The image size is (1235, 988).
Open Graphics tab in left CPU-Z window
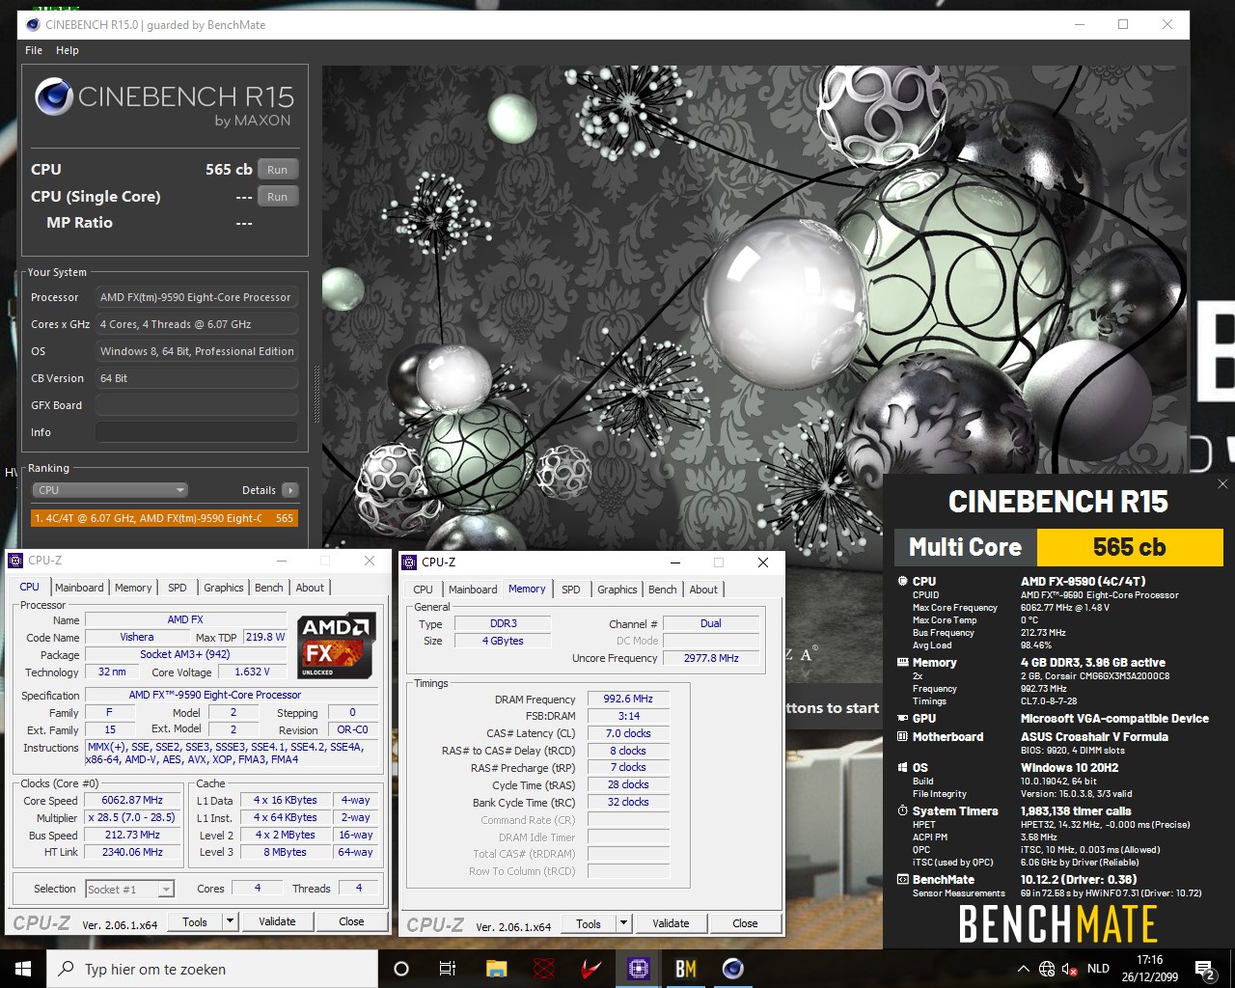[x=224, y=588]
